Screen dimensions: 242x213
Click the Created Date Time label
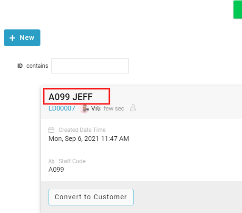tap(82, 130)
